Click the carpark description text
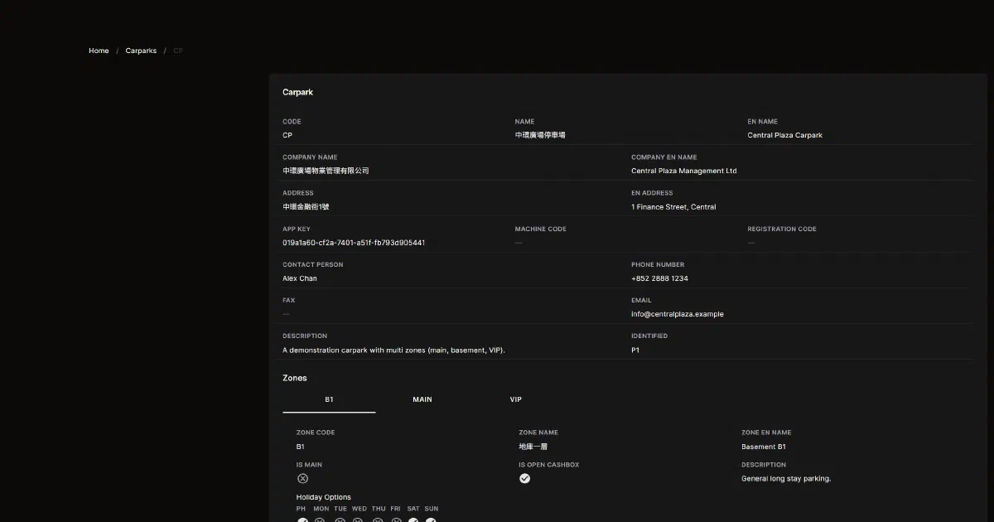 click(393, 350)
